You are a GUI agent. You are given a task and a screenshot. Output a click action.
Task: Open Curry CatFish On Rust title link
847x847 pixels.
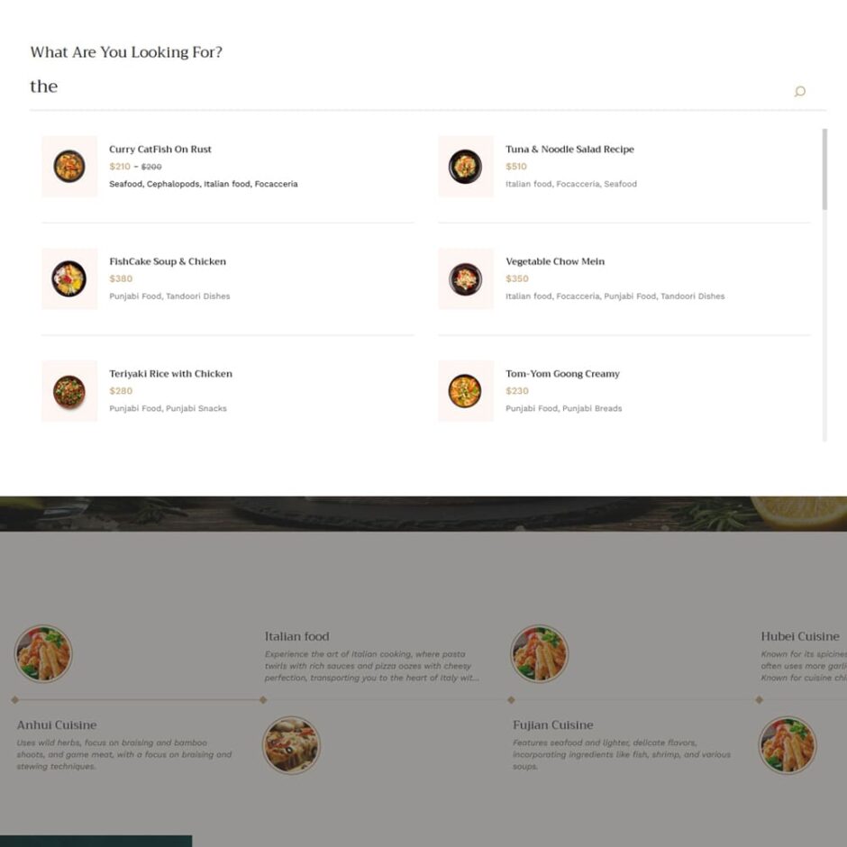tap(160, 149)
